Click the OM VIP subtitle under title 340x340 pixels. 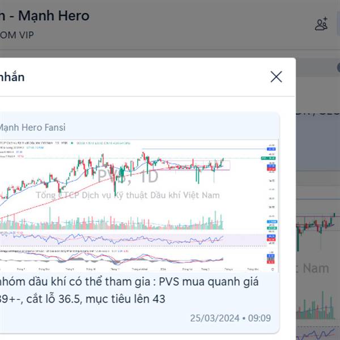(x=17, y=35)
